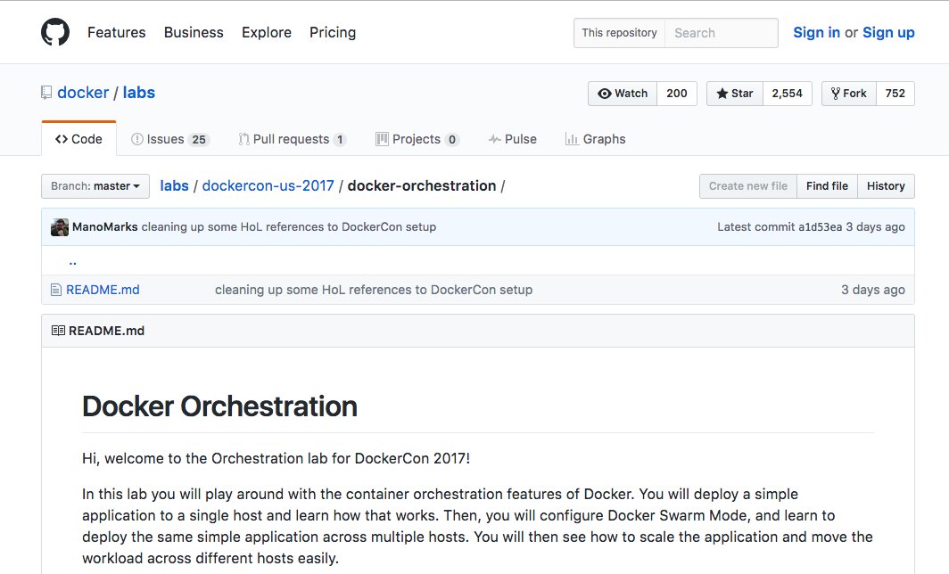Star the repository

click(x=735, y=94)
